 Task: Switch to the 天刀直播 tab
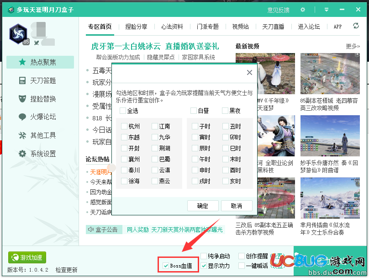click(273, 27)
